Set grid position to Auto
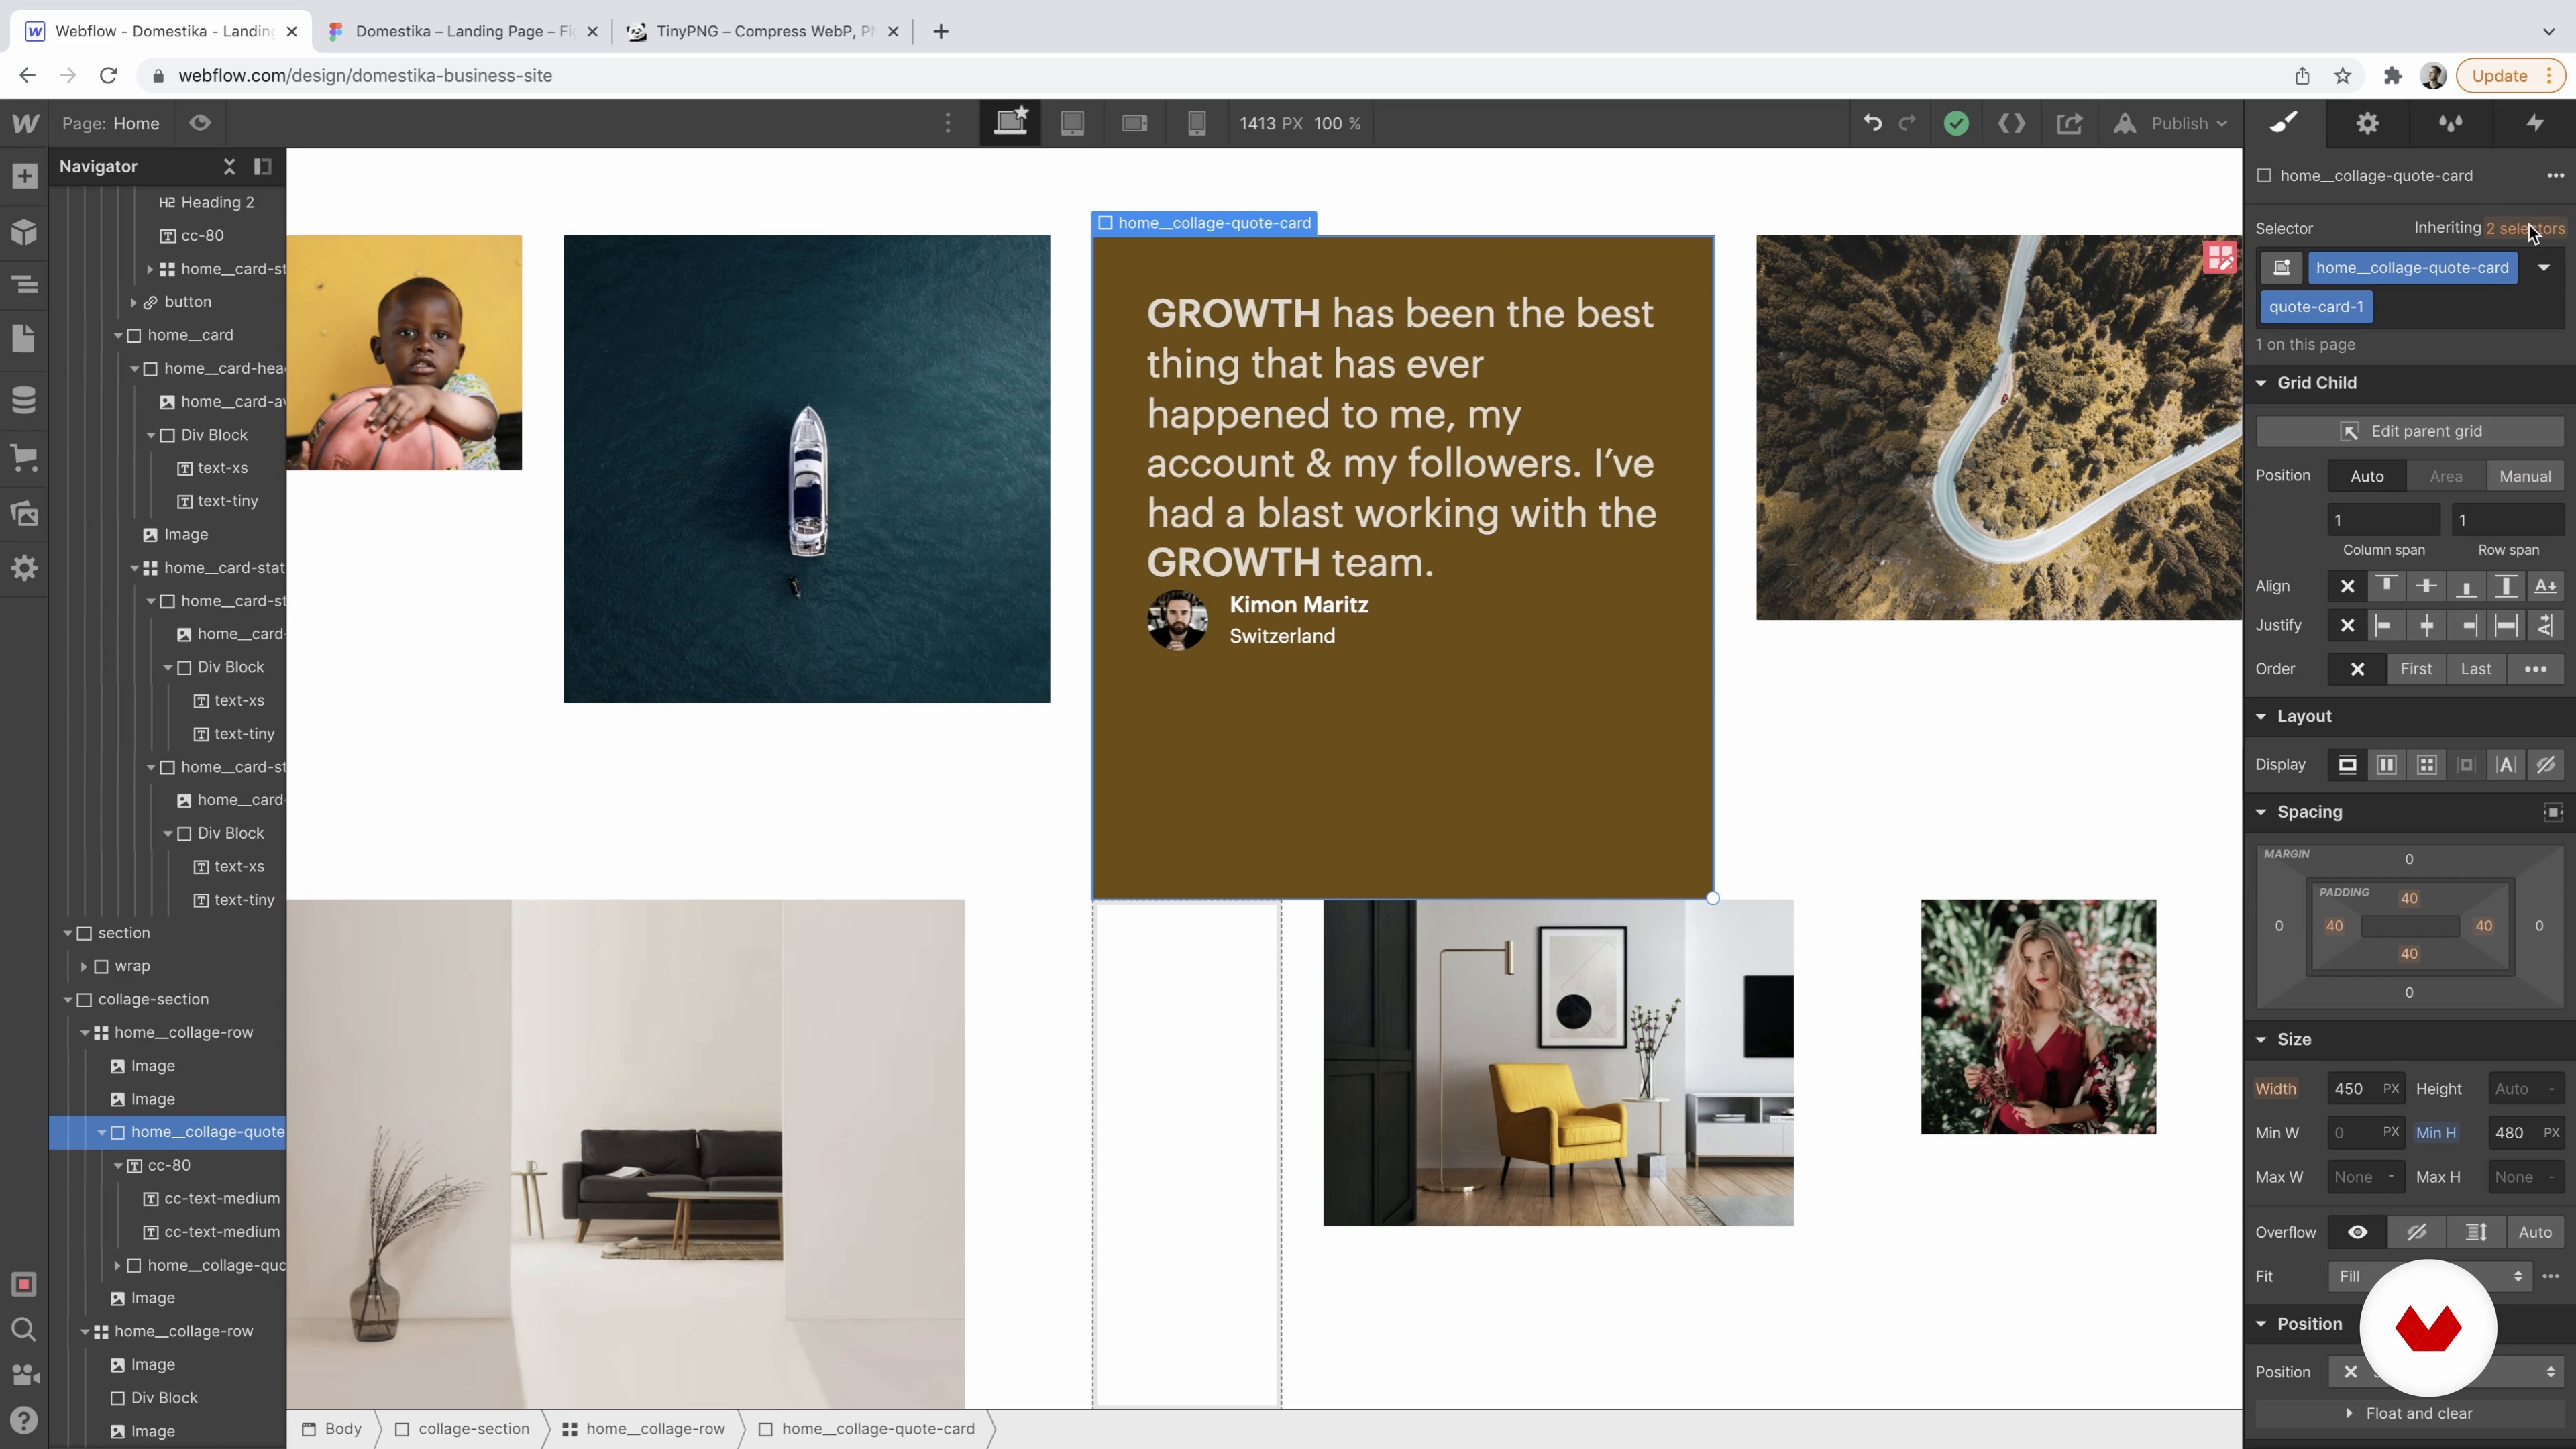The width and height of the screenshot is (2576, 1449). point(2367,476)
